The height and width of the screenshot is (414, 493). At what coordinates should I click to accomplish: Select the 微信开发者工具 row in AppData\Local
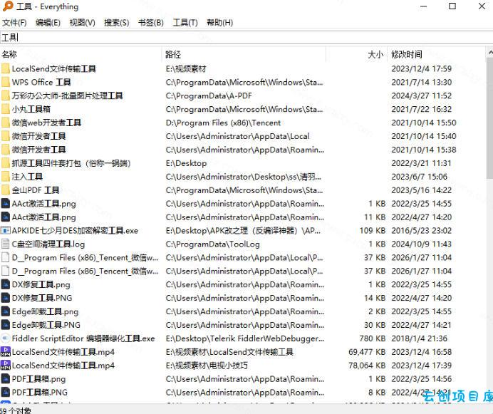(x=242, y=136)
